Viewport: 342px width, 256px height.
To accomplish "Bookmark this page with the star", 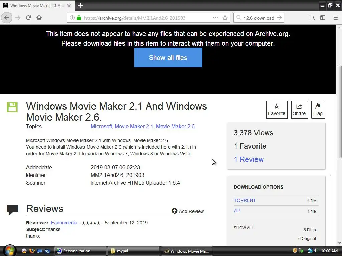I will 225,18.
